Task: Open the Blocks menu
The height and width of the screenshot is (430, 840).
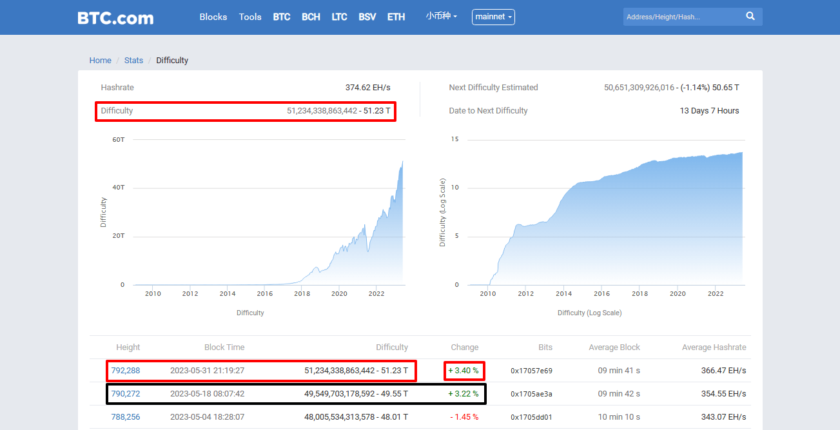Action: tap(213, 17)
